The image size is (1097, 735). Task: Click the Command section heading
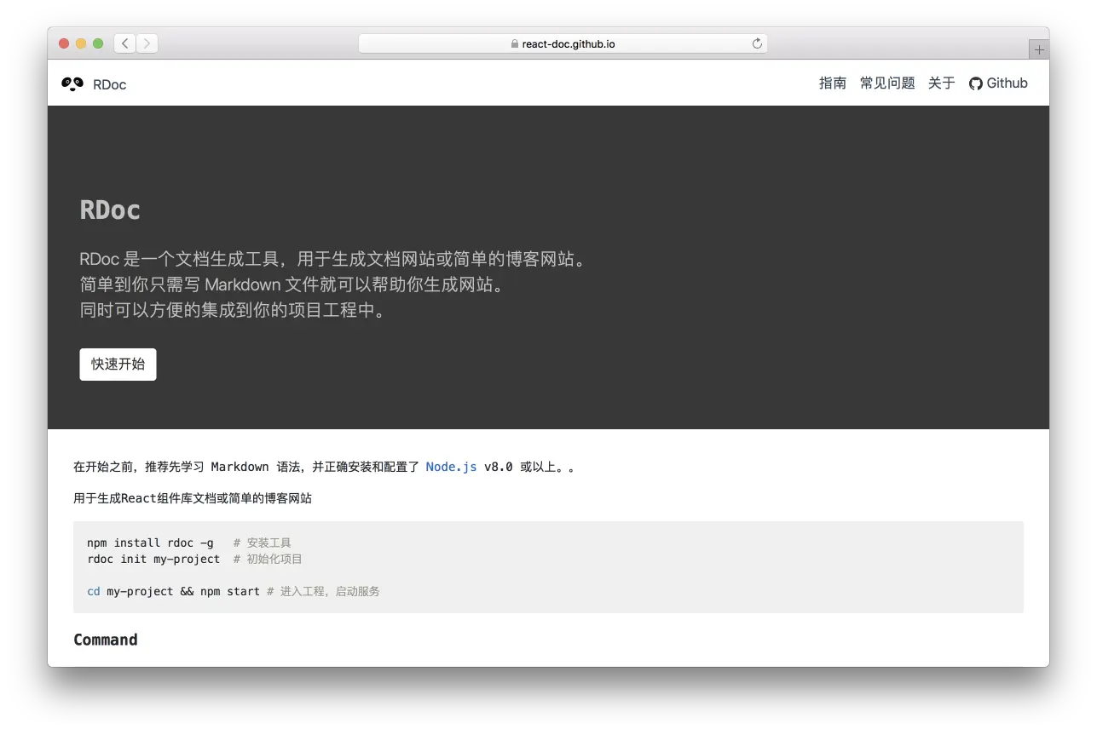pyautogui.click(x=106, y=640)
